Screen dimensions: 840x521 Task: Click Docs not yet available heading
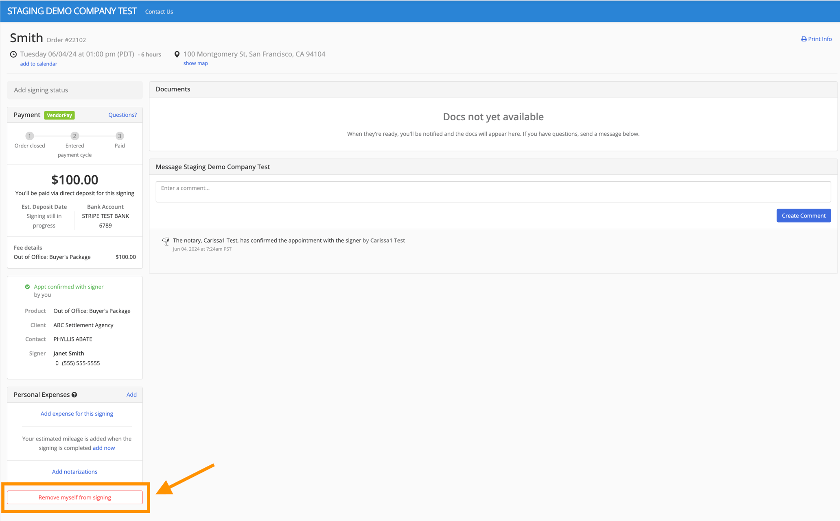pos(493,117)
